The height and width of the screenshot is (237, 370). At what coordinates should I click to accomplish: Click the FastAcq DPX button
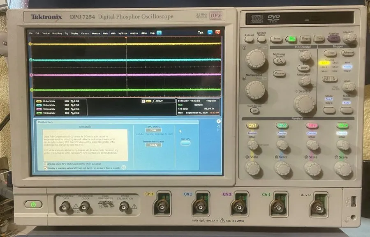(334, 39)
